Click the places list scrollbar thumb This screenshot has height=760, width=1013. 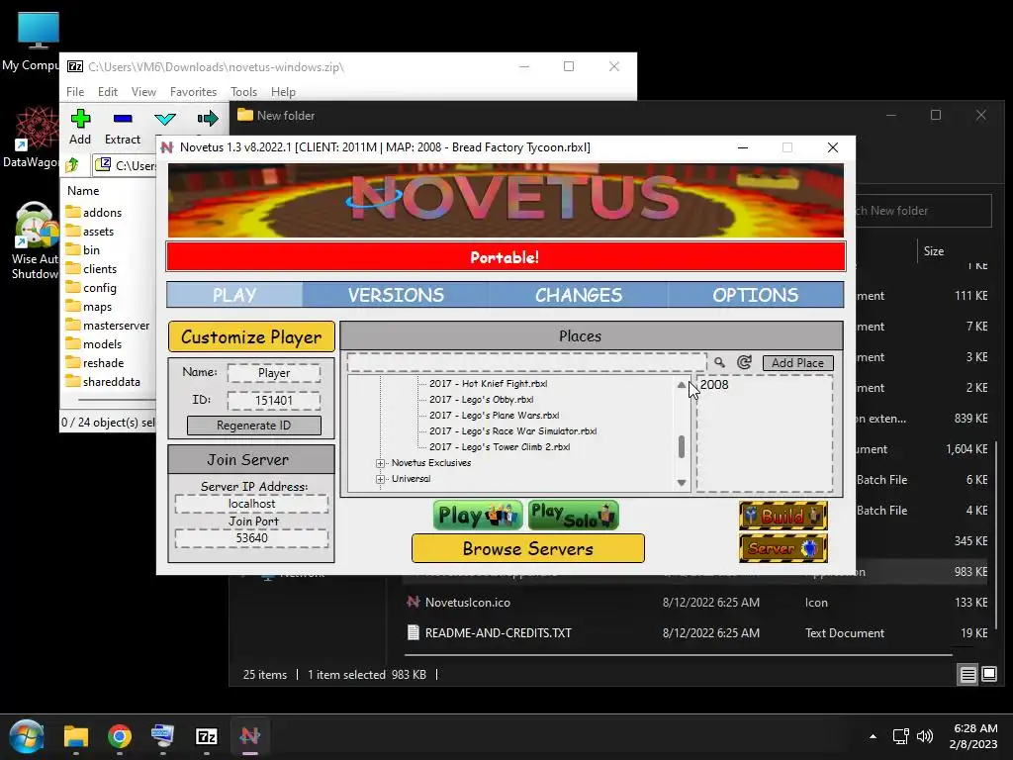tap(682, 446)
